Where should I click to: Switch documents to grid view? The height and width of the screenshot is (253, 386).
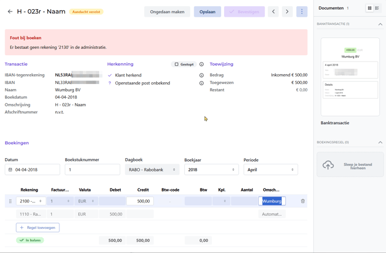(x=370, y=8)
